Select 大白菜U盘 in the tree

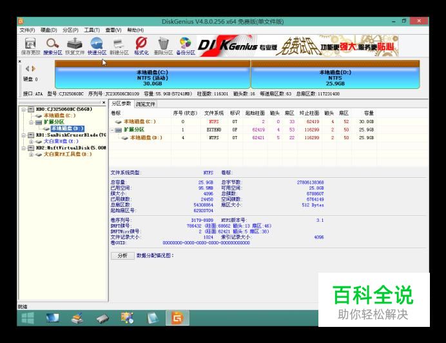61,141
